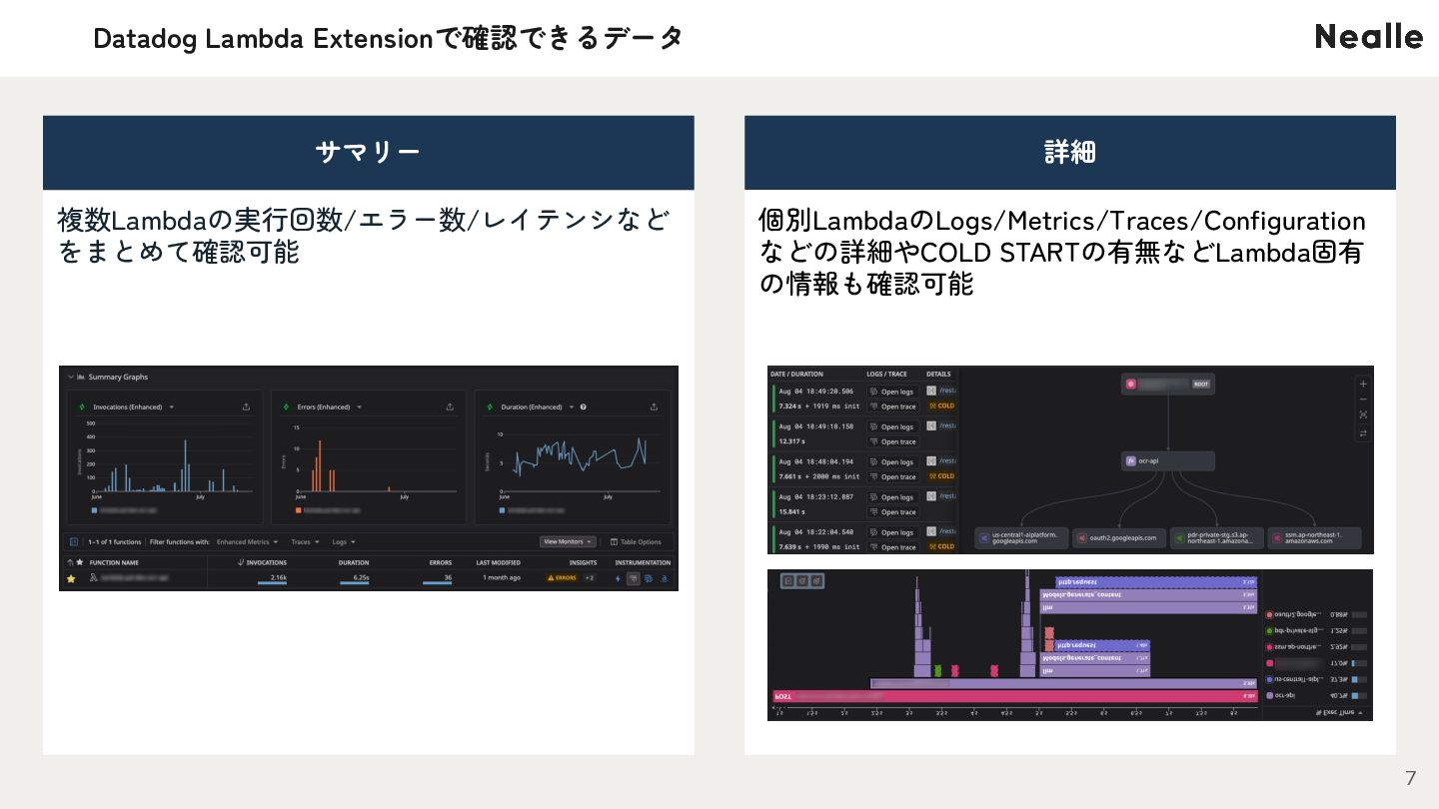Viewport: 1439px width, 809px height.
Task: Export the Errors graph via share icon
Action: (x=450, y=406)
